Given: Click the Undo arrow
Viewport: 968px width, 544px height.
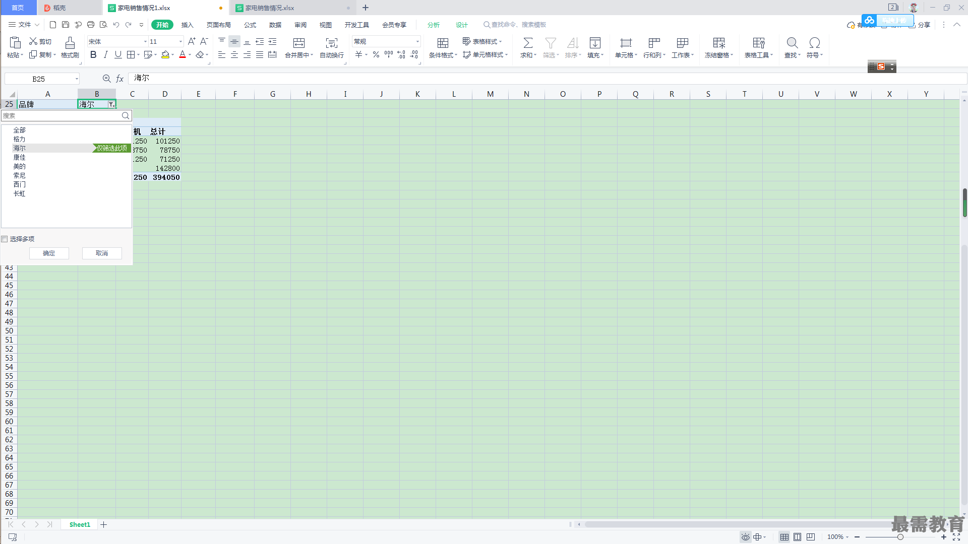Looking at the screenshot, I should [116, 25].
